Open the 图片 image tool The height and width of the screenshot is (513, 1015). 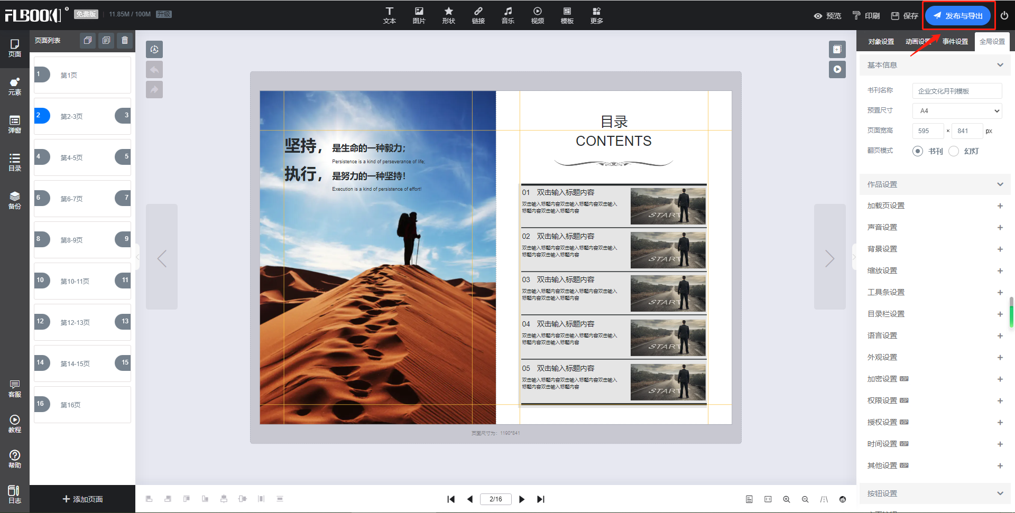tap(419, 15)
